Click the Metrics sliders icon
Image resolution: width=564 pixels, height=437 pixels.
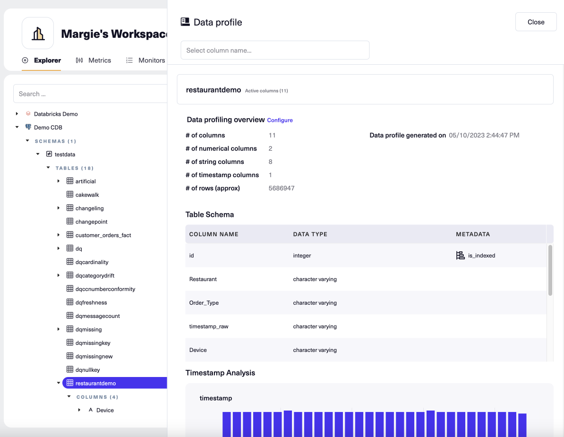pyautogui.click(x=79, y=60)
